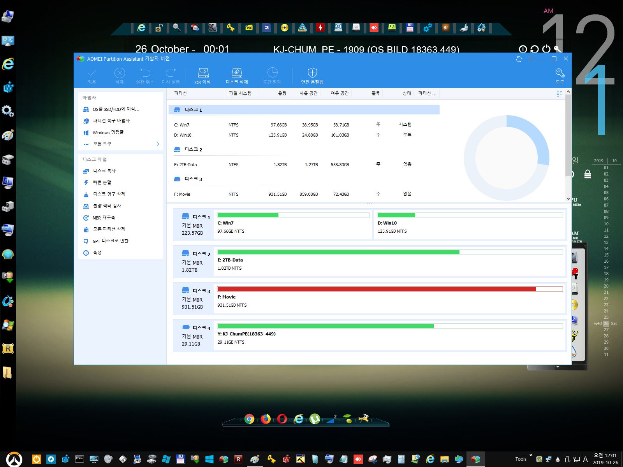623x467 pixels.
Task: Toggle the partition list view mode icon
Action: coord(559,94)
